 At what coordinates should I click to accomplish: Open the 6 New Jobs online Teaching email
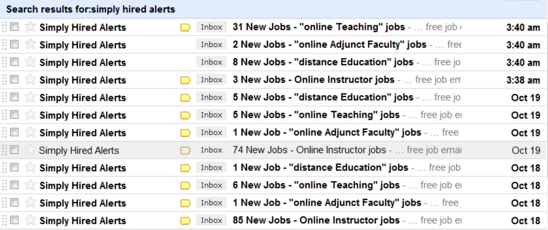316,185
